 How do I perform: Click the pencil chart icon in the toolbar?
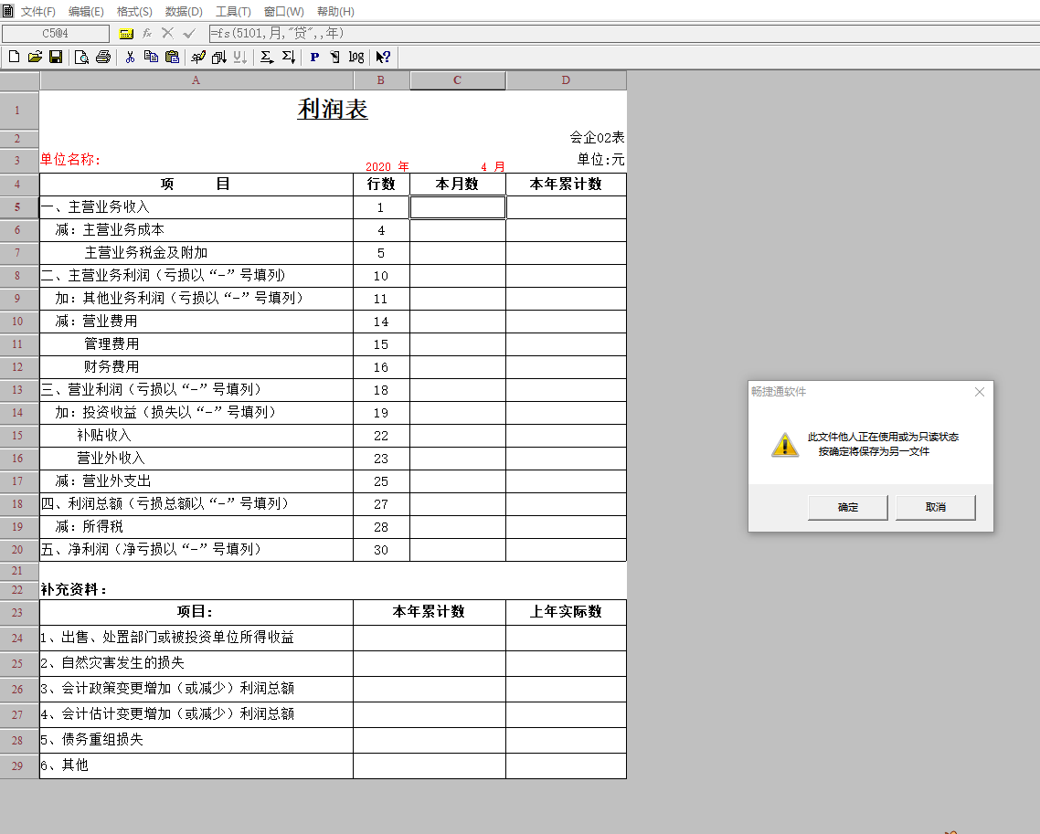(x=197, y=57)
